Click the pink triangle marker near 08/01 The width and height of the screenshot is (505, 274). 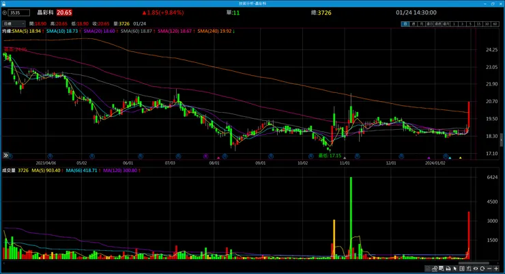click(x=218, y=158)
